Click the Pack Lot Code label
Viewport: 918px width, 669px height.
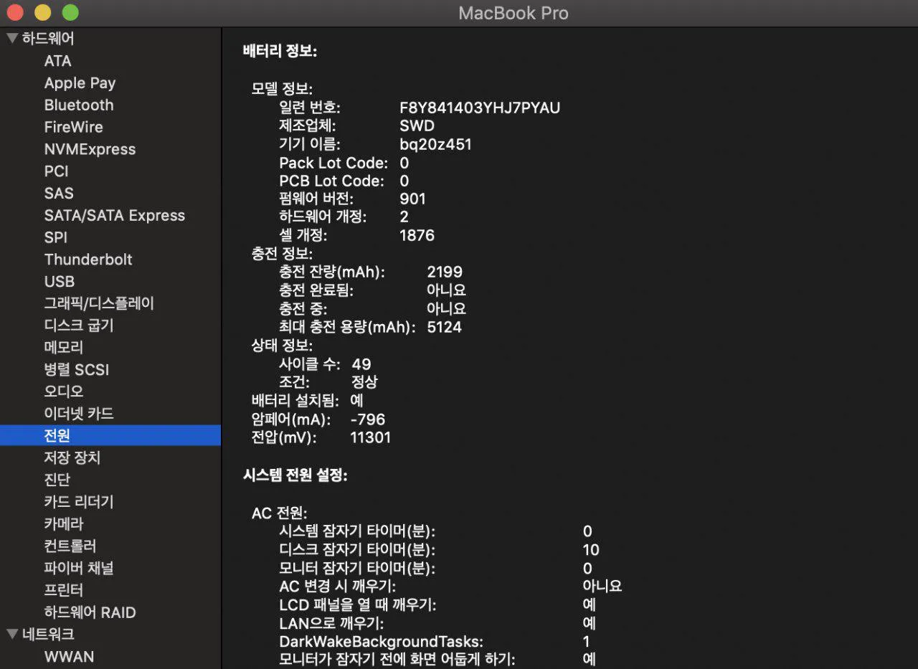[x=333, y=163]
